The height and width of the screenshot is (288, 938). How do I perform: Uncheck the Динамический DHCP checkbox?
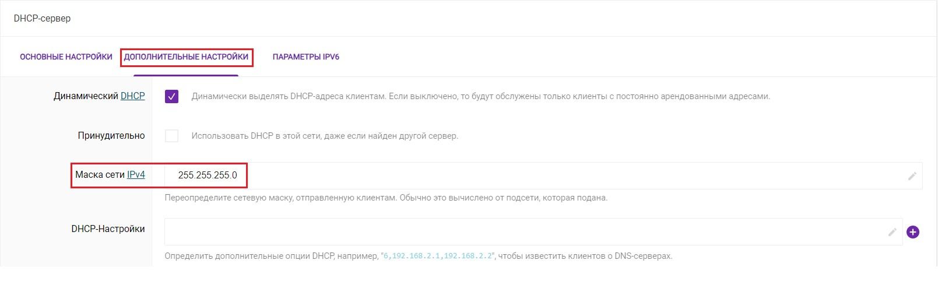click(x=171, y=96)
